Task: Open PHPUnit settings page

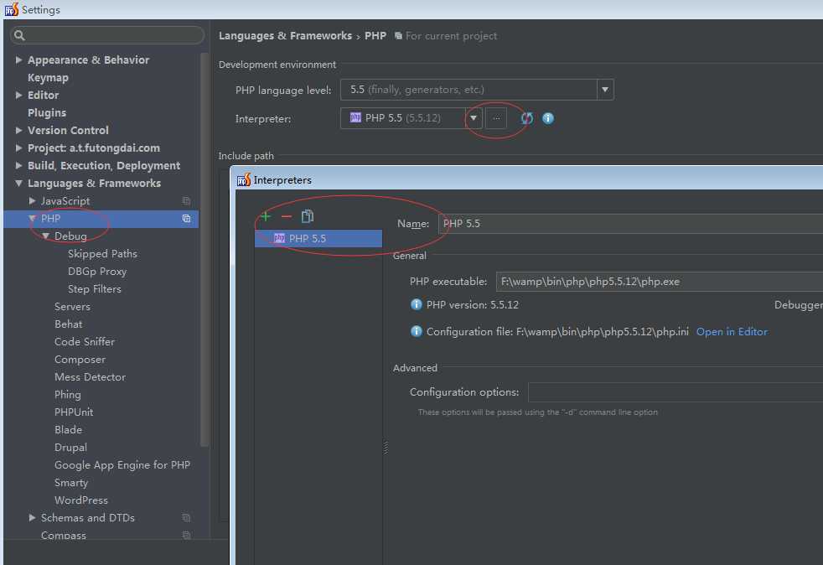Action: point(74,412)
